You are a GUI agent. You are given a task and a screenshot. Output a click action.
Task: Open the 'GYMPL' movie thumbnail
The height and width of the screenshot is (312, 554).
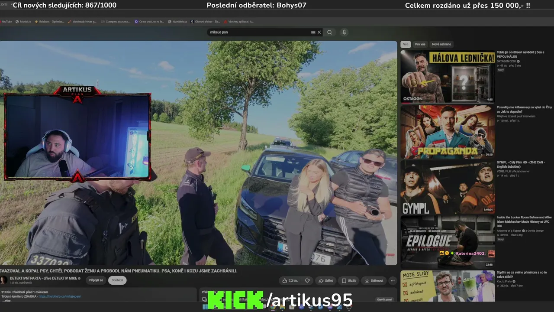click(448, 187)
